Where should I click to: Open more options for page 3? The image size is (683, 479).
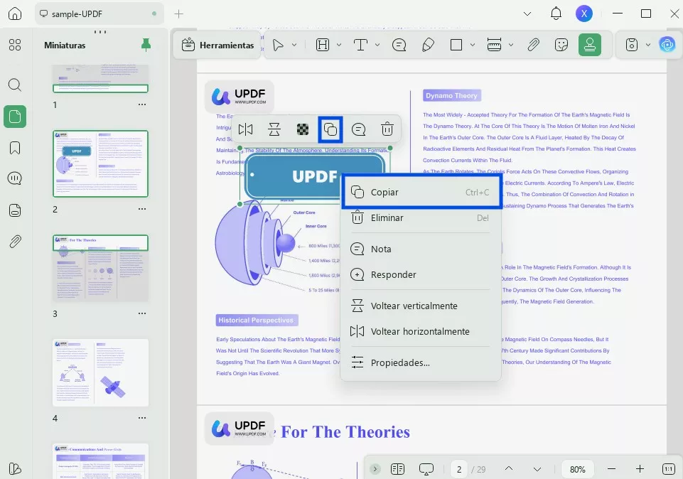click(142, 313)
